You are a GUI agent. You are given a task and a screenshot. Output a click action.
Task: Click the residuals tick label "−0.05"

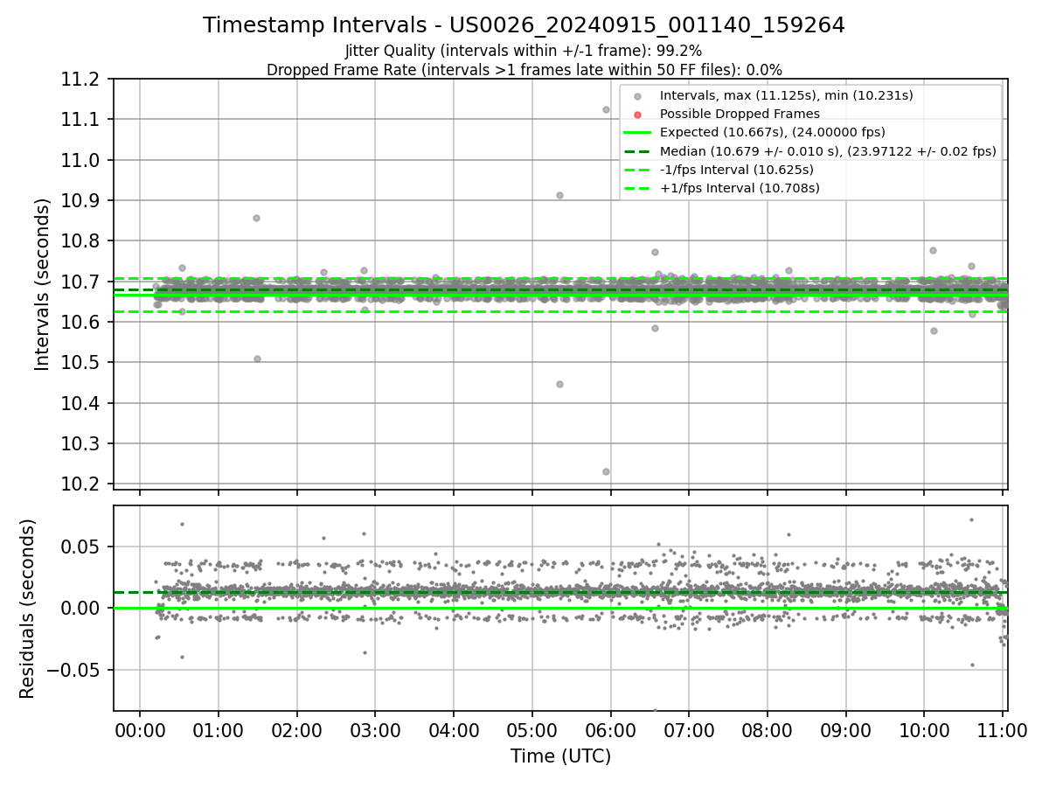point(75,671)
